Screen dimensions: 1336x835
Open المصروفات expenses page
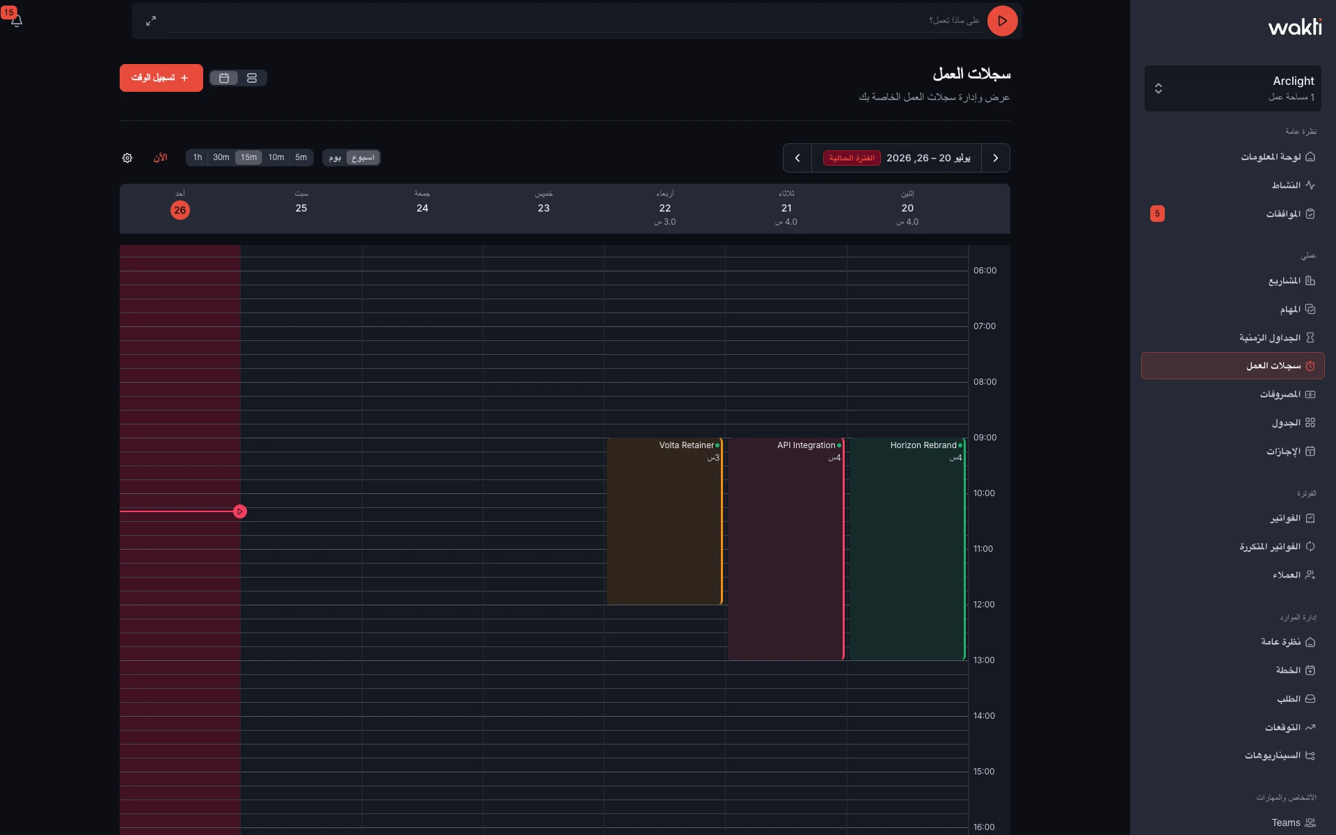coord(1232,394)
